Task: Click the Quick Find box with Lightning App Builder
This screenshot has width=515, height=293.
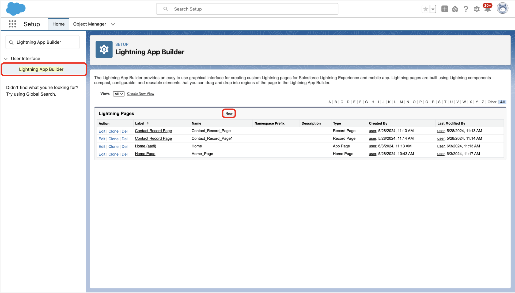Action: 43,42
